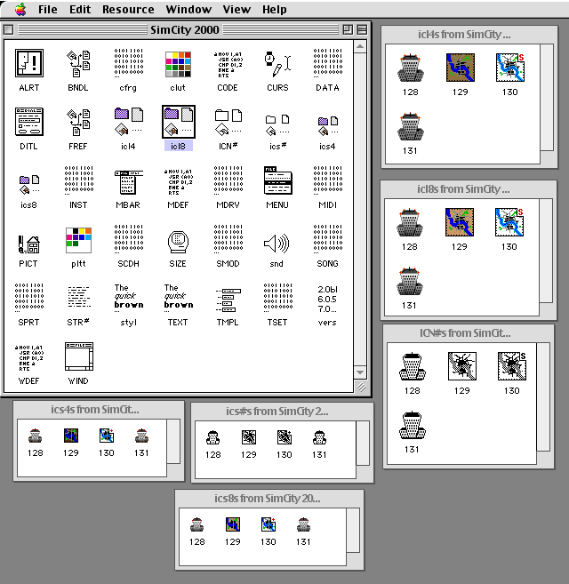Select the MBAR menu bar resource
The height and width of the screenshot is (584, 569).
point(129,181)
